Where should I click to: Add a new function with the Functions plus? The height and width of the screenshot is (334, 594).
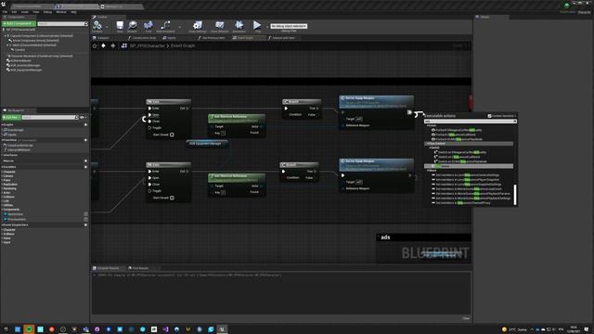85,140
